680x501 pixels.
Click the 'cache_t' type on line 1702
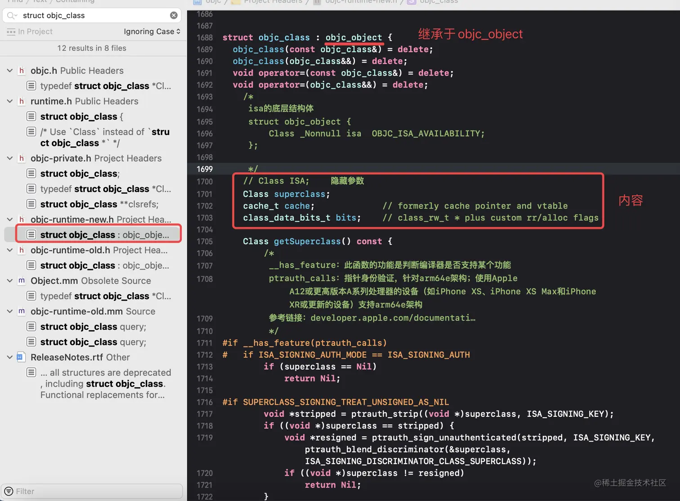coord(261,206)
